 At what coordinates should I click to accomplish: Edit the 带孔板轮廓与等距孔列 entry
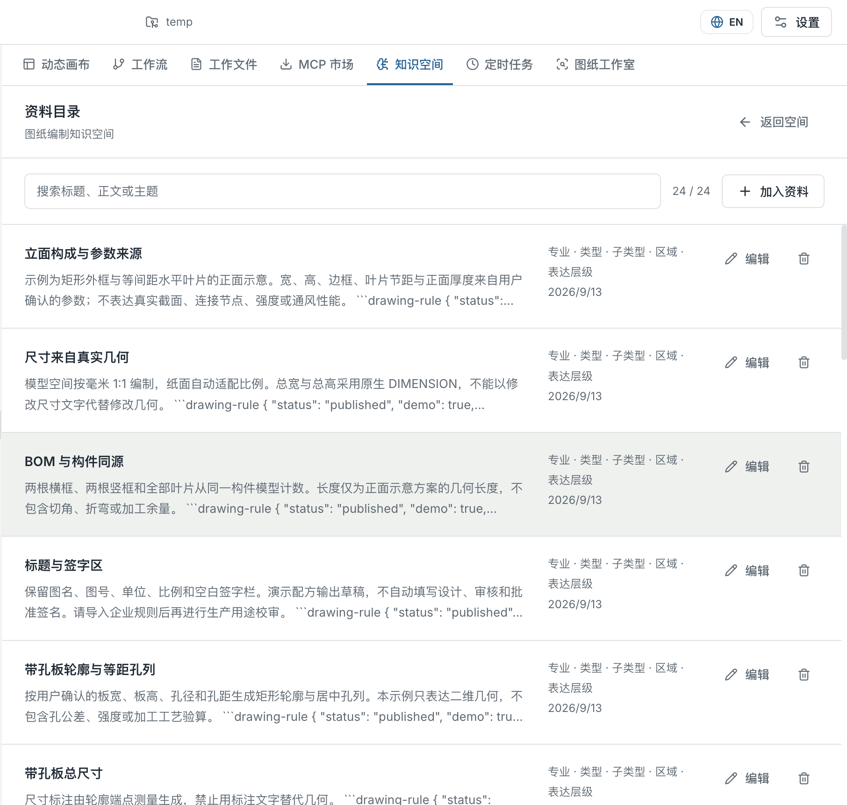(x=747, y=675)
